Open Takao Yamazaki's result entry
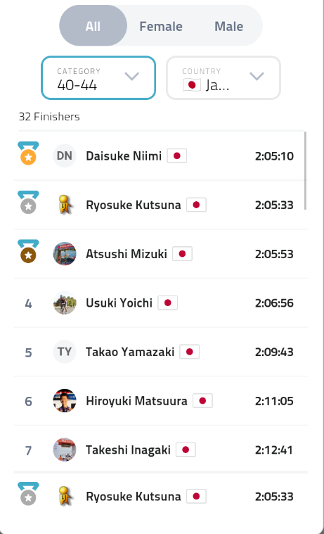 pyautogui.click(x=161, y=352)
